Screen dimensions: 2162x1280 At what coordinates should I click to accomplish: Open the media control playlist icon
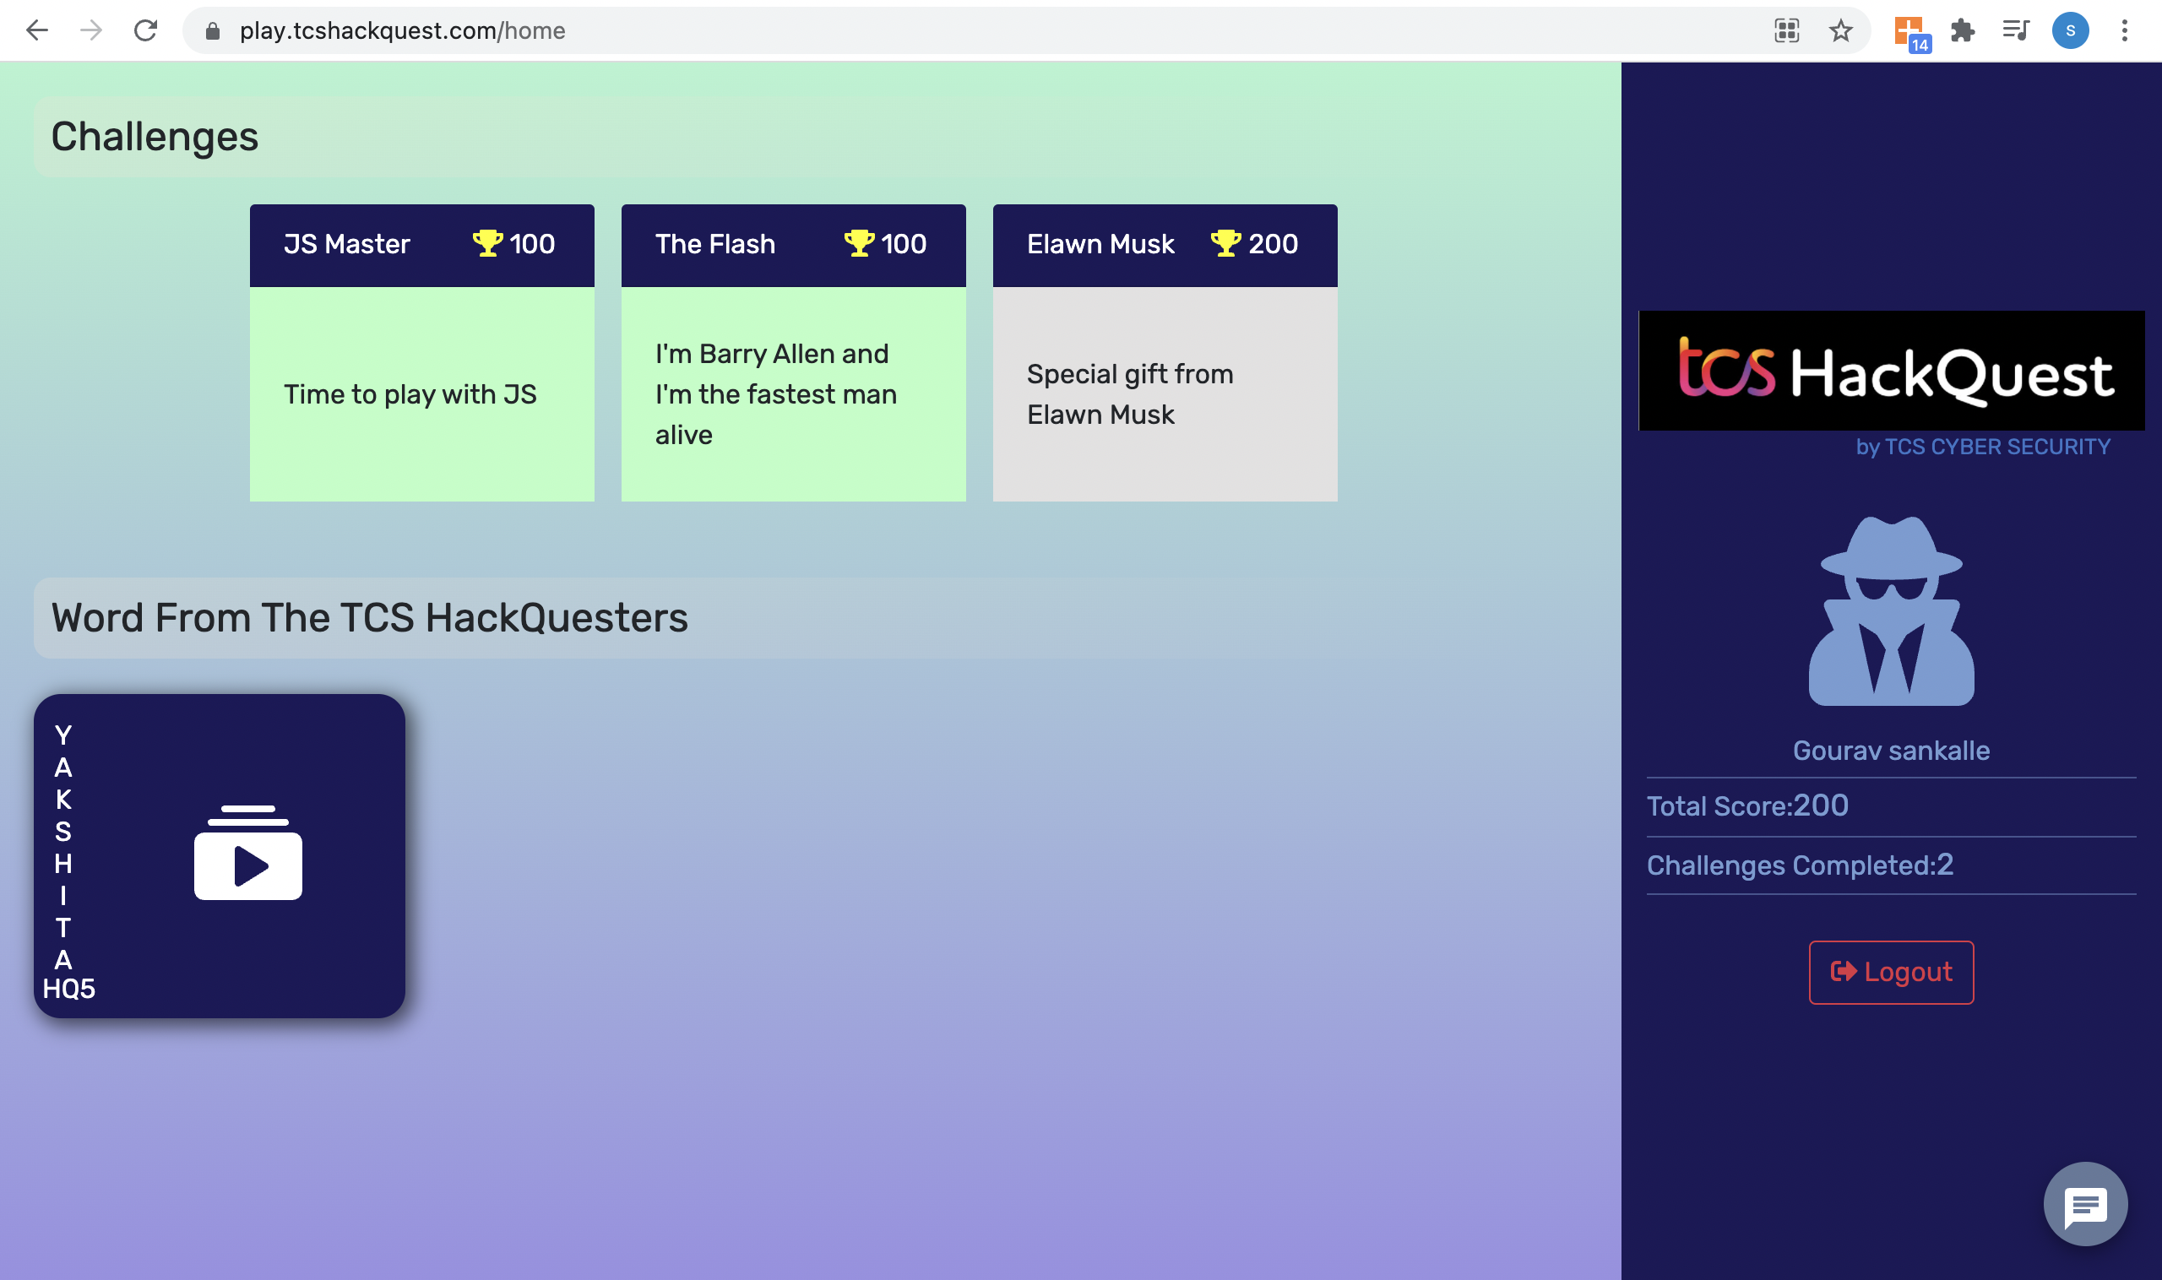[2014, 31]
